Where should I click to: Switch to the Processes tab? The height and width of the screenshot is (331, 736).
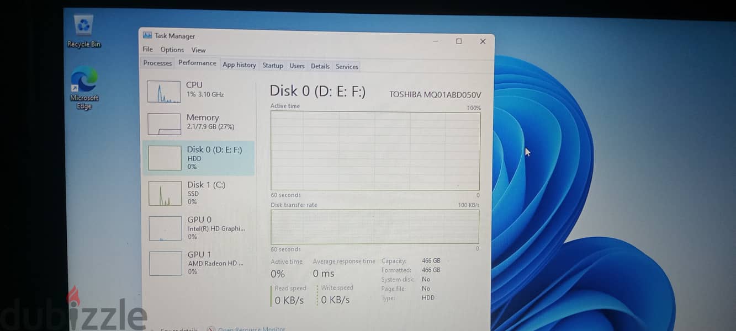pyautogui.click(x=157, y=63)
